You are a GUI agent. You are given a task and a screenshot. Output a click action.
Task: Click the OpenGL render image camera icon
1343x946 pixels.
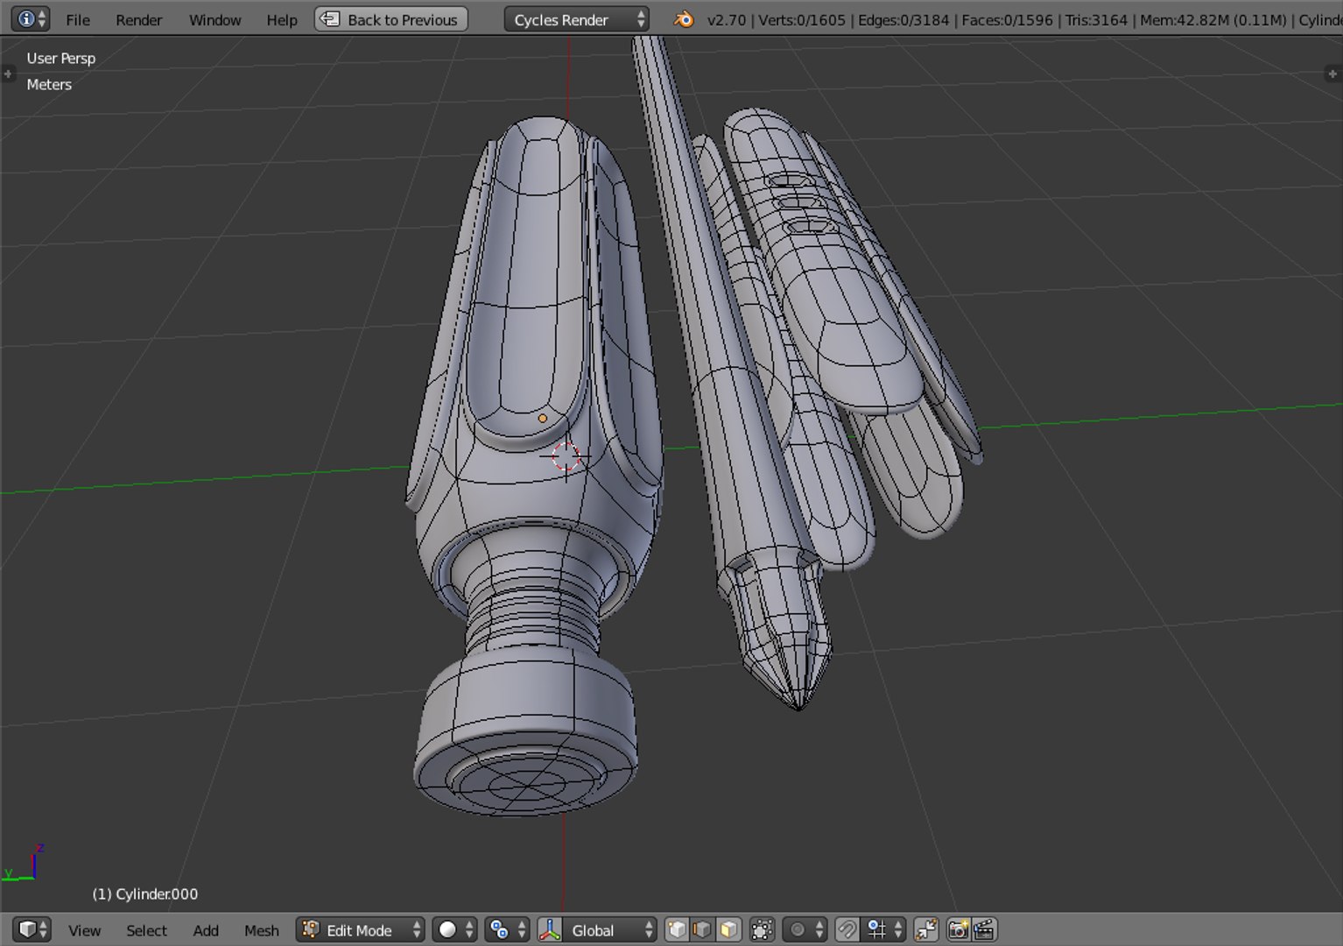tap(958, 929)
